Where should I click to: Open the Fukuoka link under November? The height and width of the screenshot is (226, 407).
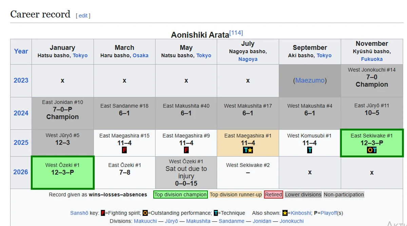(x=372, y=59)
